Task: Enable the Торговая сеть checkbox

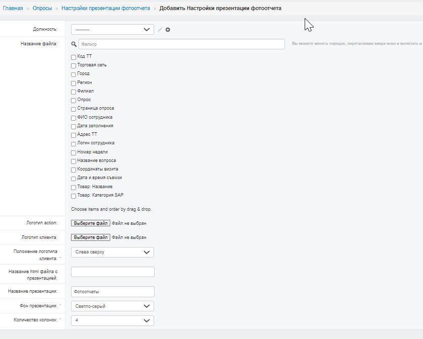Action: [x=74, y=66]
